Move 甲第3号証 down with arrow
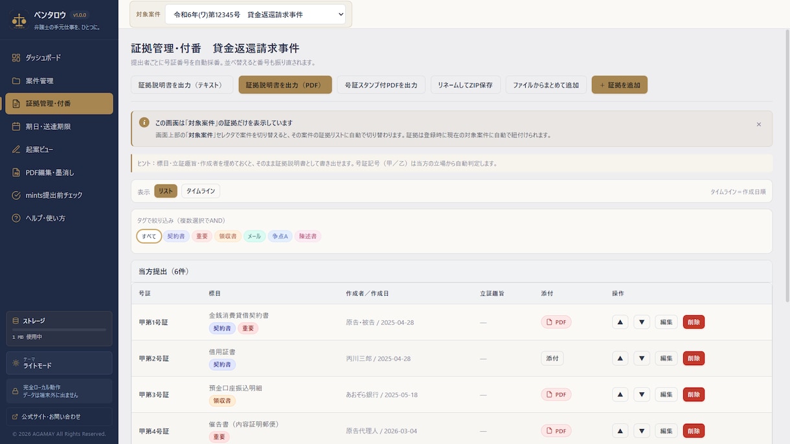Screen dimensions: 790x444 pos(642,394)
